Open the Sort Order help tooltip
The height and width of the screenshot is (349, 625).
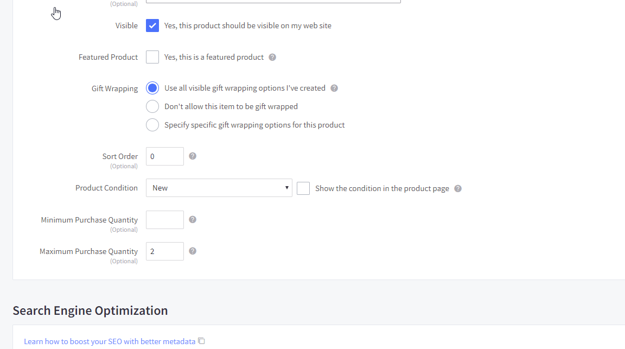tap(193, 156)
